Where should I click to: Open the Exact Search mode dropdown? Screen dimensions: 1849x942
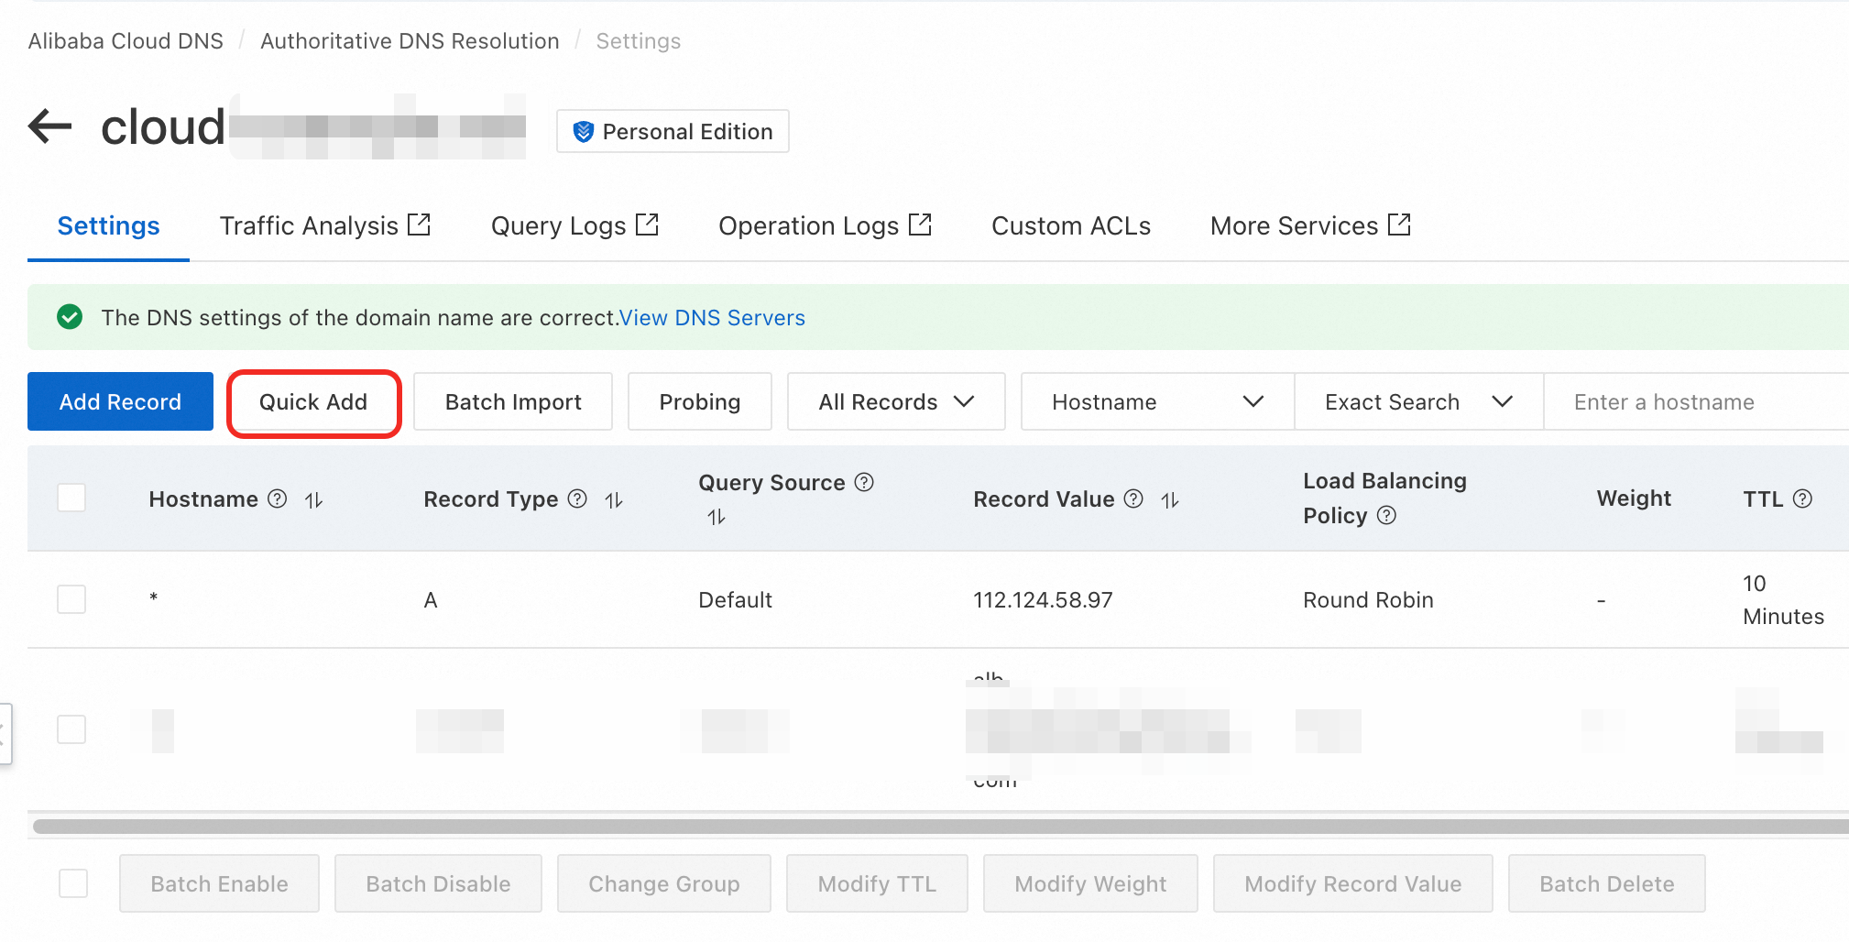point(1417,401)
